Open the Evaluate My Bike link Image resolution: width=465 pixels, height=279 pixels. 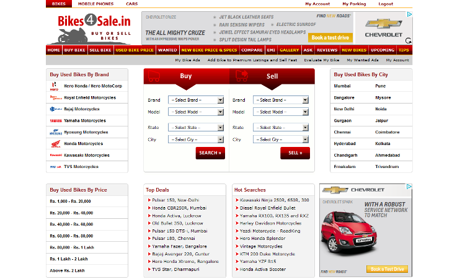[x=321, y=60]
